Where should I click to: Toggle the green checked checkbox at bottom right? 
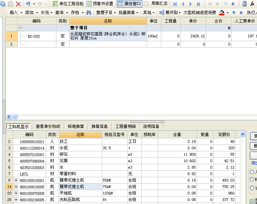(x=252, y=201)
